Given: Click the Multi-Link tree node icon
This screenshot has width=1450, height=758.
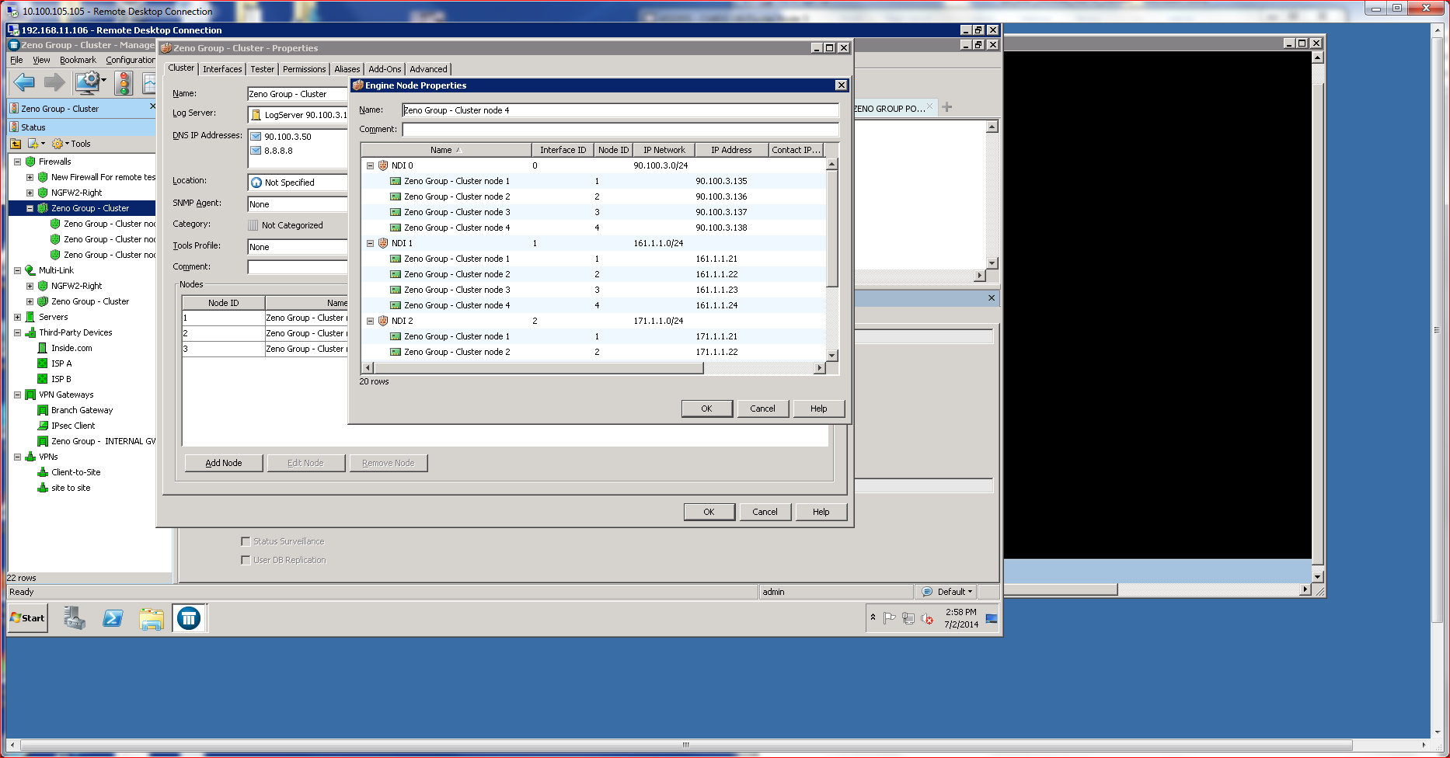Looking at the screenshot, I should pyautogui.click(x=30, y=270).
